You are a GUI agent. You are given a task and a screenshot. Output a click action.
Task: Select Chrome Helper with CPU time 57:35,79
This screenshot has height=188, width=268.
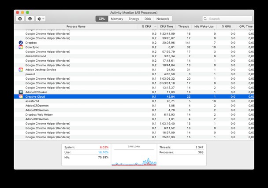(134, 52)
